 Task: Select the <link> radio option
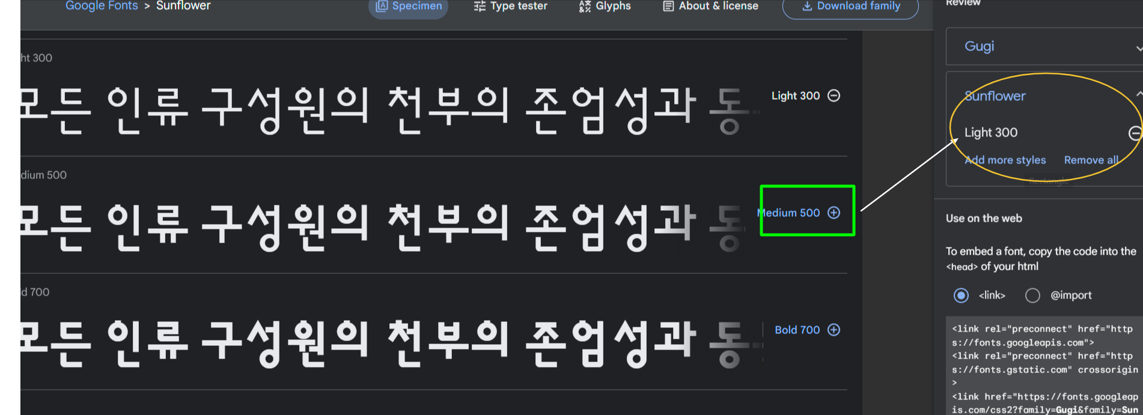[x=962, y=295]
